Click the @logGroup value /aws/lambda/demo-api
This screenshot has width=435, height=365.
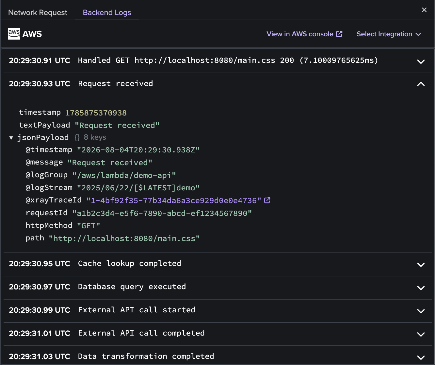(124, 175)
